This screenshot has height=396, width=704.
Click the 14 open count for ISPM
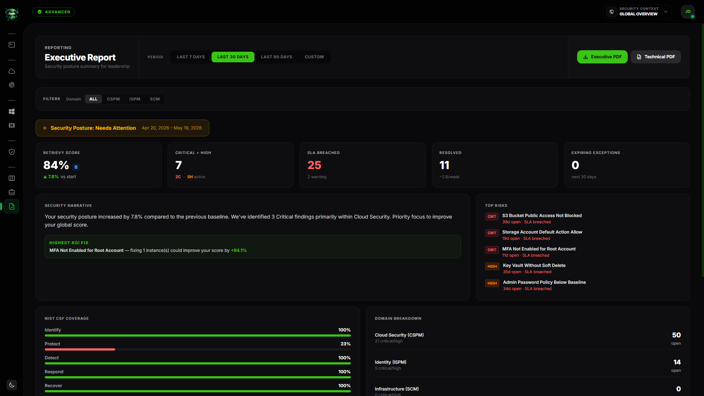[677, 362]
